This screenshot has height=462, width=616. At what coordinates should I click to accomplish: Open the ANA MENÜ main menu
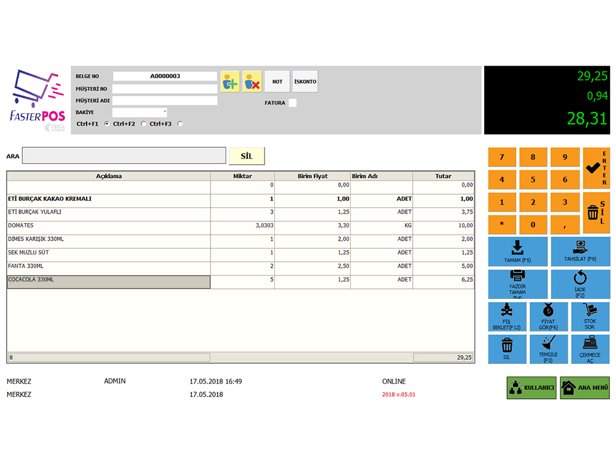coord(585,388)
